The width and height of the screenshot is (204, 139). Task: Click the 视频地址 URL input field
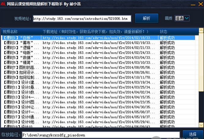click(x=82, y=19)
